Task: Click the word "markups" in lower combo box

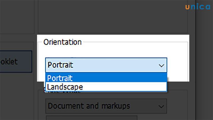Action: [x=116, y=106]
